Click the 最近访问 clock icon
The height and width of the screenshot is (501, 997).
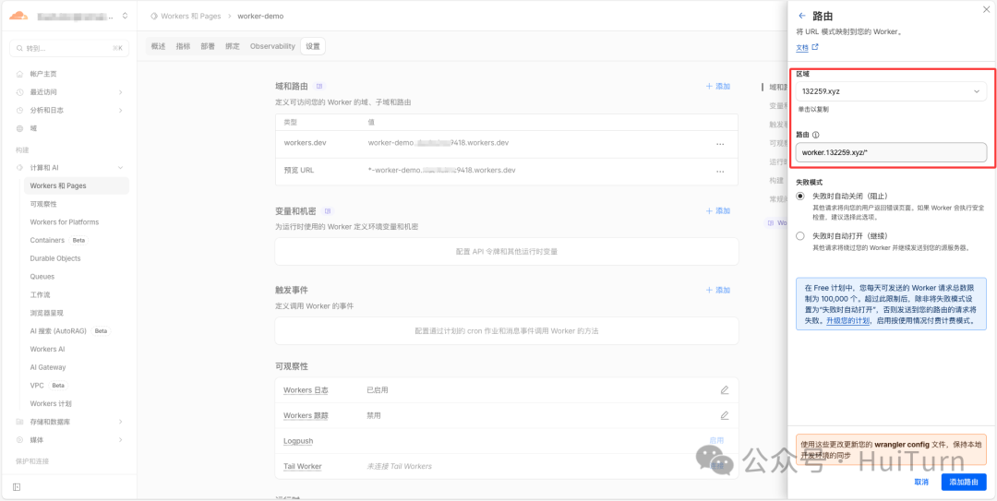click(x=19, y=92)
